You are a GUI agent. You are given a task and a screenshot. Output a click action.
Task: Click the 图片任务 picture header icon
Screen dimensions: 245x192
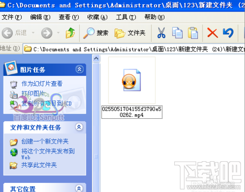11,68
